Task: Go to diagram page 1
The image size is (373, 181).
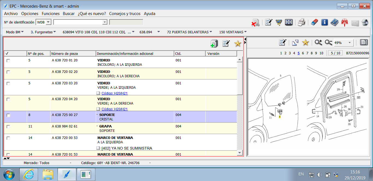Action: [281, 53]
